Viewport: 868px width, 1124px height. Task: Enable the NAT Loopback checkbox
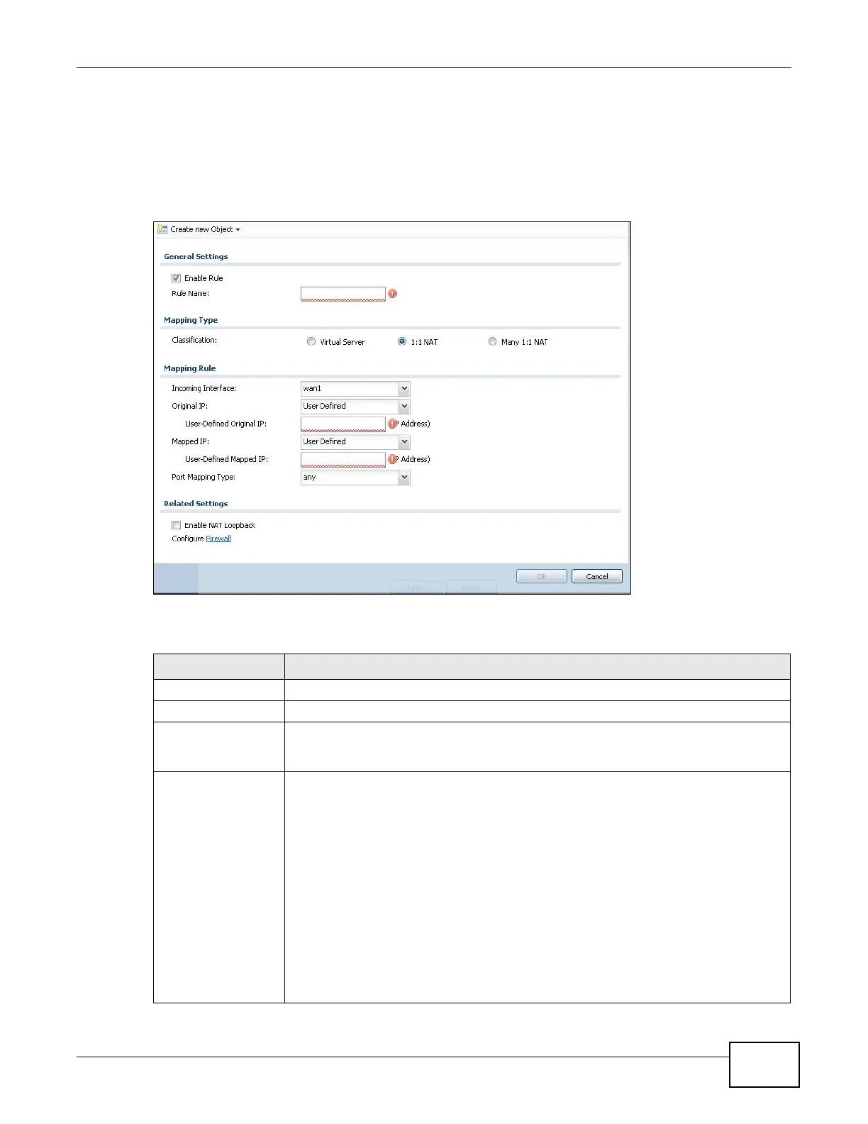click(x=176, y=525)
